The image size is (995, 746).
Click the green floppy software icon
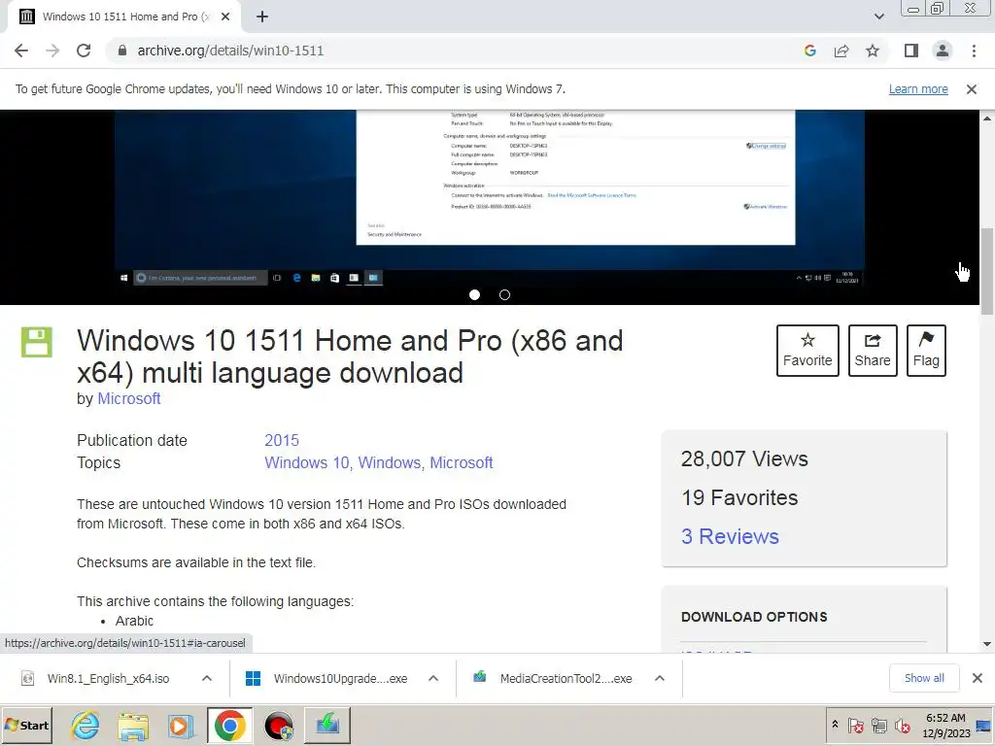(37, 343)
